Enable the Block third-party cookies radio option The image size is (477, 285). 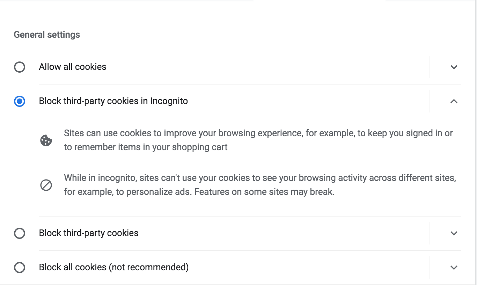tap(20, 233)
